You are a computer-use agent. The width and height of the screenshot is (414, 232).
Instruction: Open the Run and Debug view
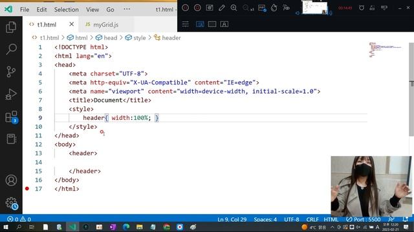pos(11,94)
